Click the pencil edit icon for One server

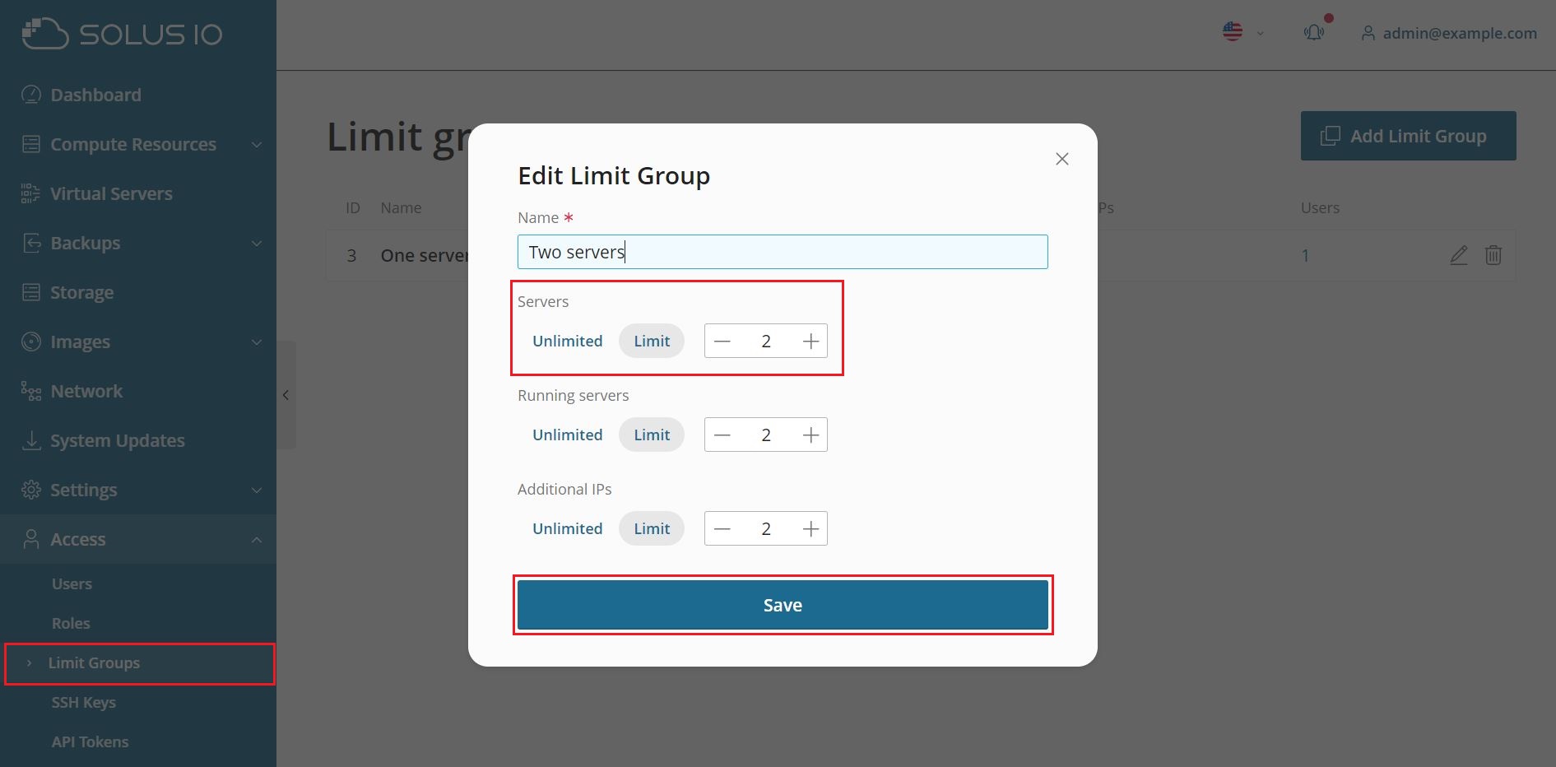tap(1458, 255)
